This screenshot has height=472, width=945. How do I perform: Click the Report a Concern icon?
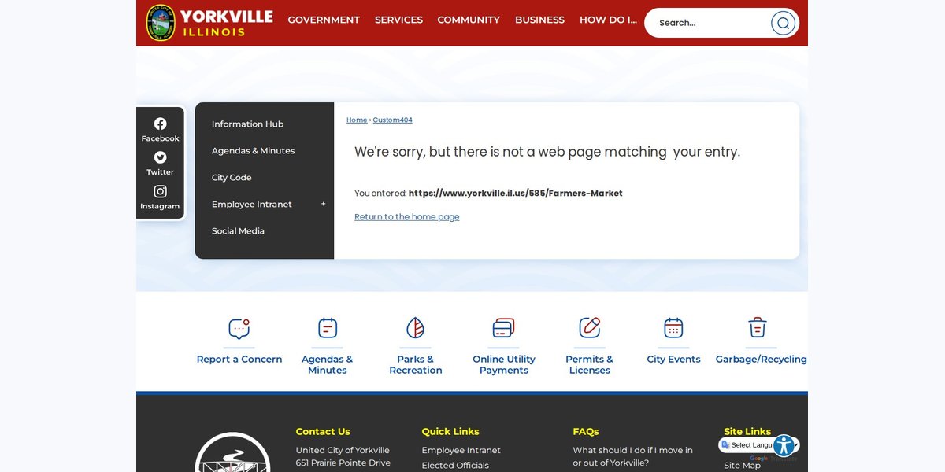[x=239, y=328]
